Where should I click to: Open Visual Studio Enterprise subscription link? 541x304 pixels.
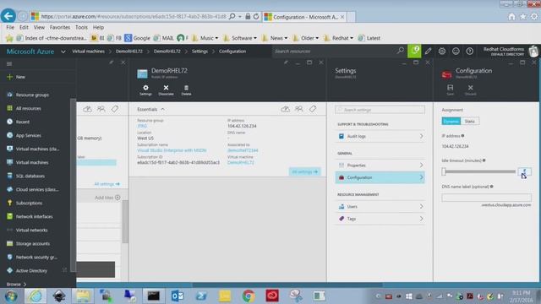pos(172,150)
